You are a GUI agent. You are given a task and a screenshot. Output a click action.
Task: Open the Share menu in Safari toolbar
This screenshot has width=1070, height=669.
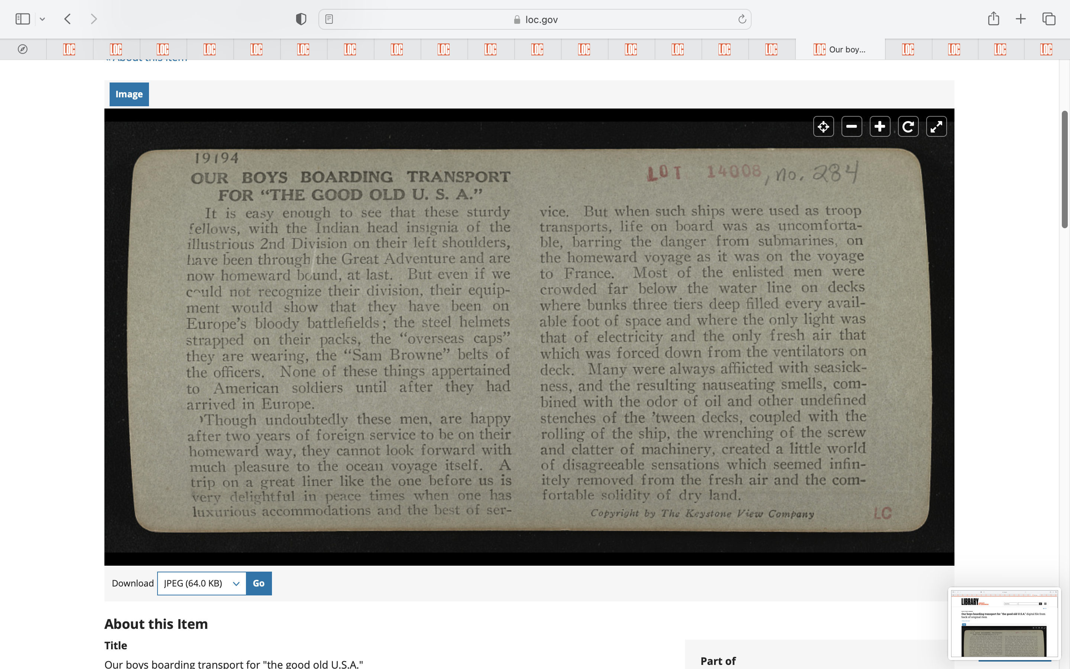(993, 19)
